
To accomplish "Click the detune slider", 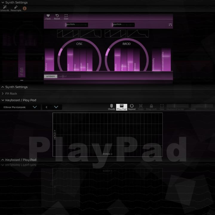I will 49,60.
